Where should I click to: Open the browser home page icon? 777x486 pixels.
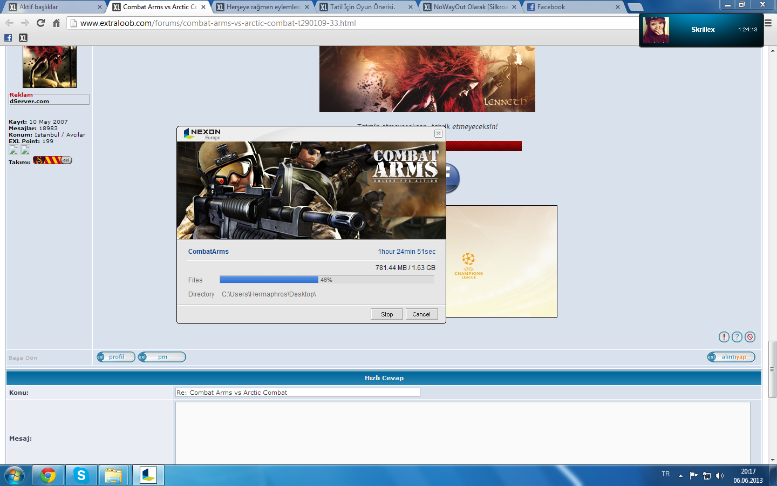pyautogui.click(x=56, y=23)
